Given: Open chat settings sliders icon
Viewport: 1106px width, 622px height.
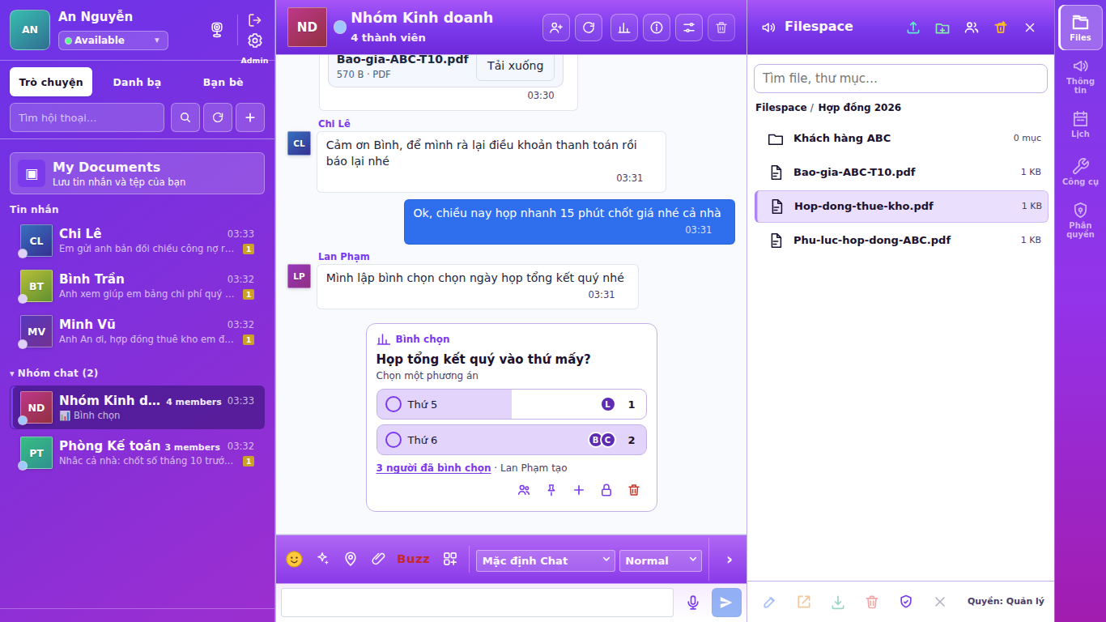Looking at the screenshot, I should (689, 28).
